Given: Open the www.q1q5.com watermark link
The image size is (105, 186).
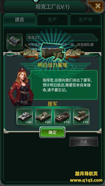Looking at the screenshot, I should pos(86,180).
